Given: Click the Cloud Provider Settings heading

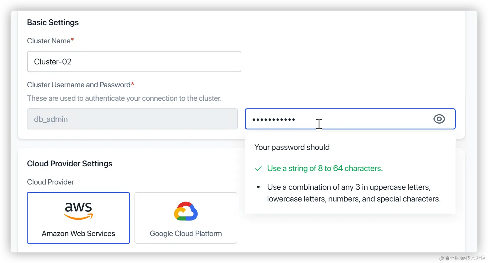Looking at the screenshot, I should [70, 164].
